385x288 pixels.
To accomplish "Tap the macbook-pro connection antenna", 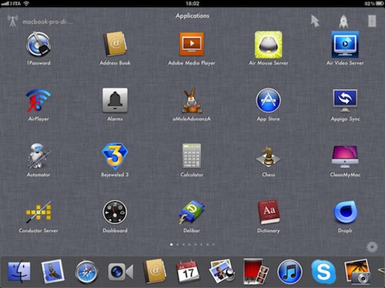I will [x=12, y=21].
